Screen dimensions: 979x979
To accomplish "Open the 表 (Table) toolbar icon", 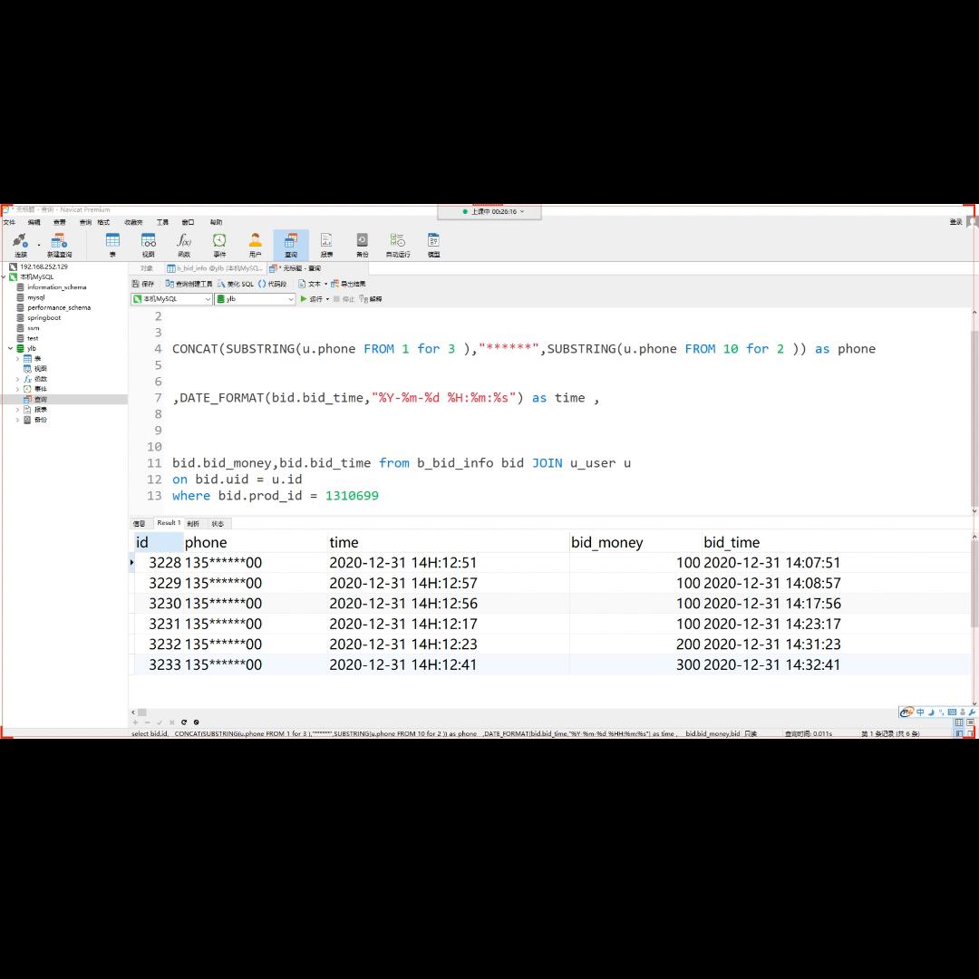I will [x=112, y=243].
